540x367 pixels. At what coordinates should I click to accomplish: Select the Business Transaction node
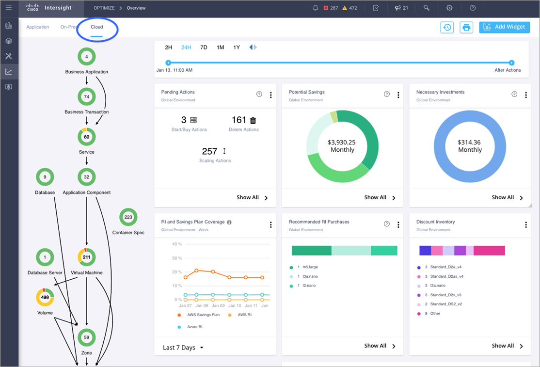click(x=86, y=97)
